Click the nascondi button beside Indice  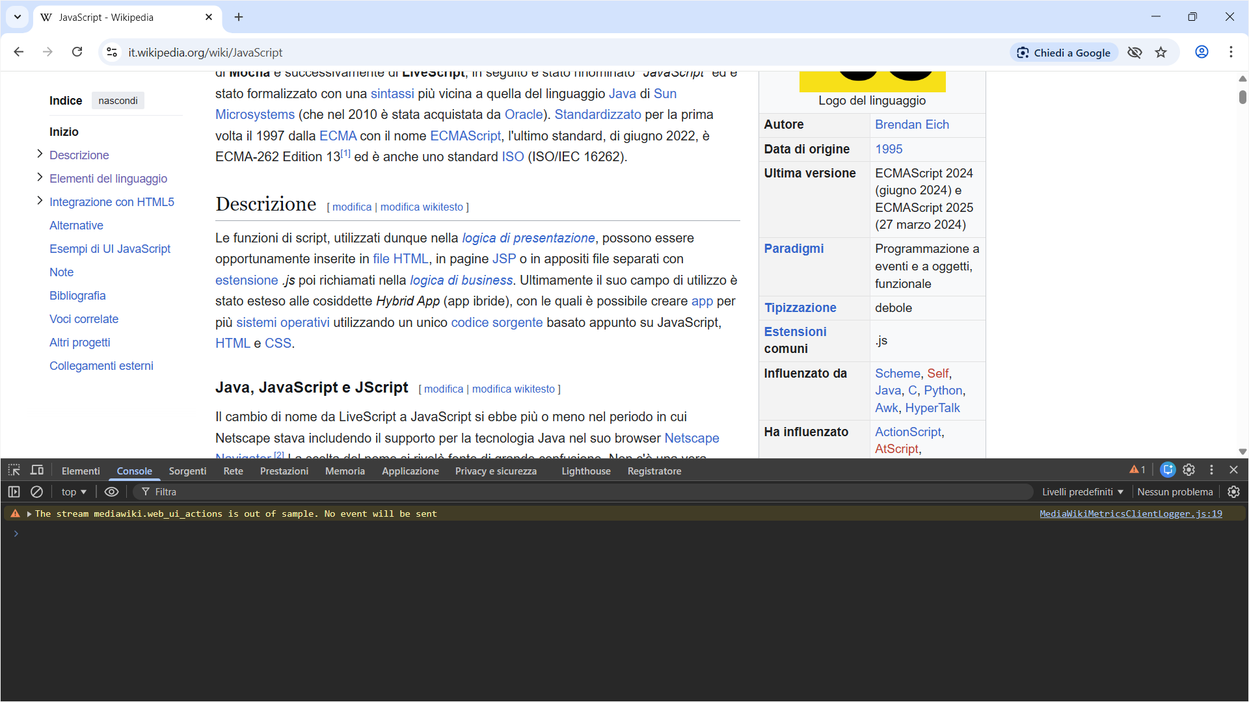(x=118, y=101)
